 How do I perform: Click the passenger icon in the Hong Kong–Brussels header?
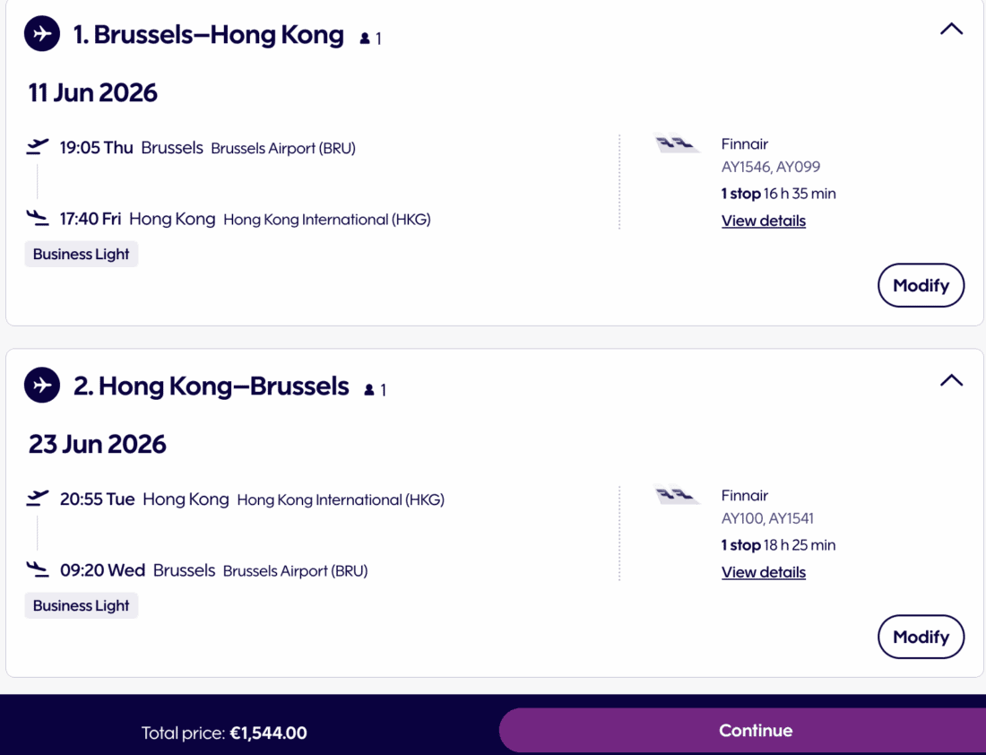pos(369,390)
